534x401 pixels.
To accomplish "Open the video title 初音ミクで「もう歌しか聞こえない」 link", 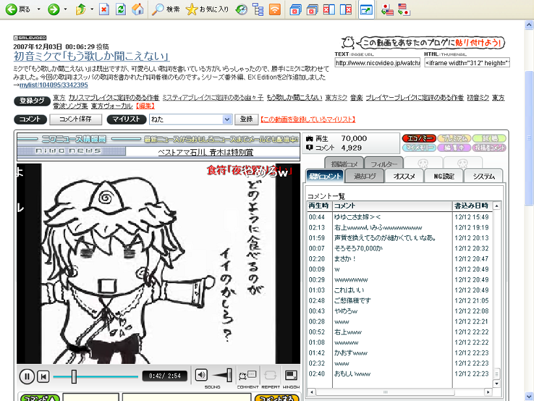I will [91, 56].
